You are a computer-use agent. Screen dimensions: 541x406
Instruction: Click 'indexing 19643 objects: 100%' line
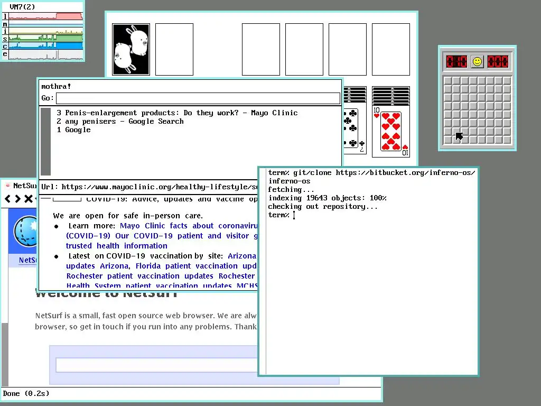pos(328,198)
